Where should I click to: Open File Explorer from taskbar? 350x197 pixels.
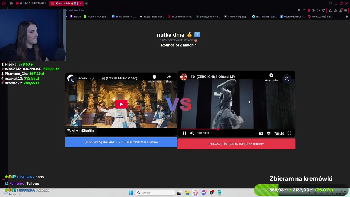click(187, 193)
